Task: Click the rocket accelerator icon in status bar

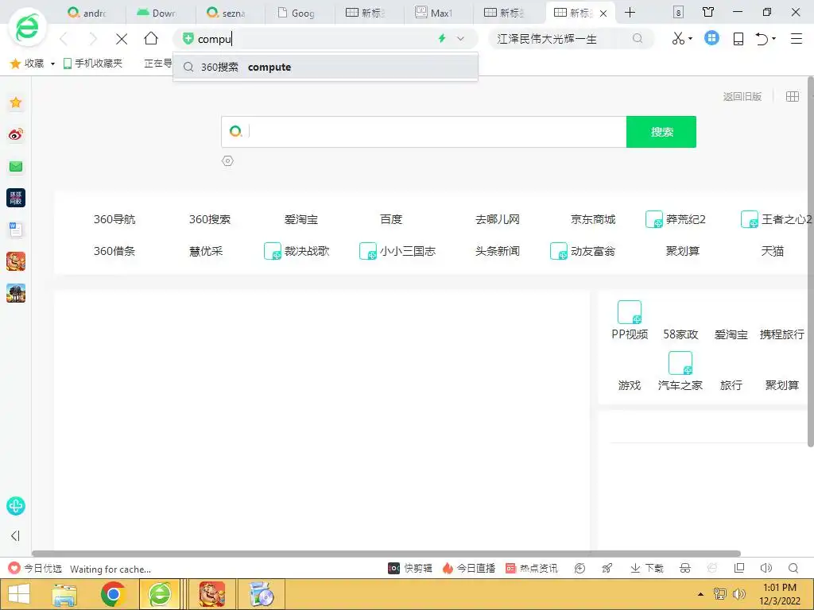Action: [x=607, y=568]
